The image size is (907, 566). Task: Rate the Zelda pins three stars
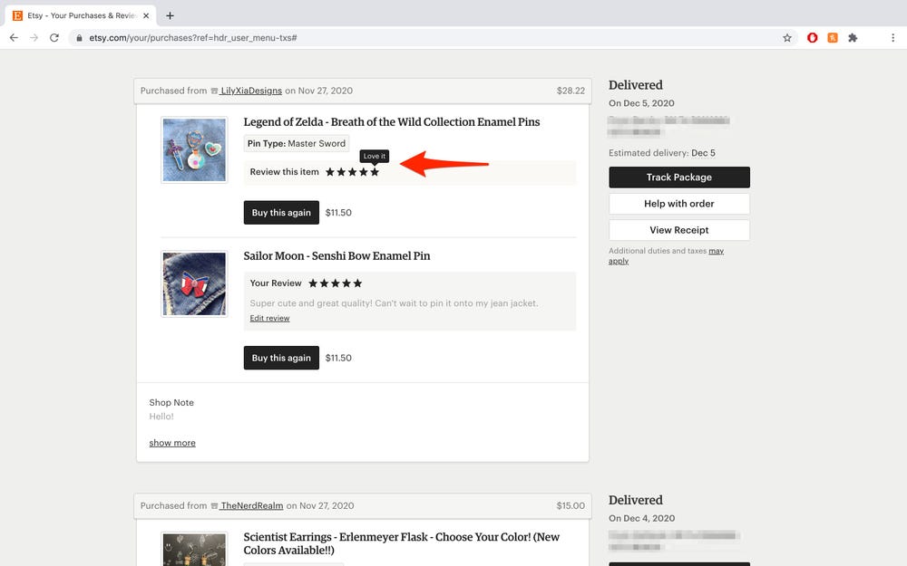[352, 172]
